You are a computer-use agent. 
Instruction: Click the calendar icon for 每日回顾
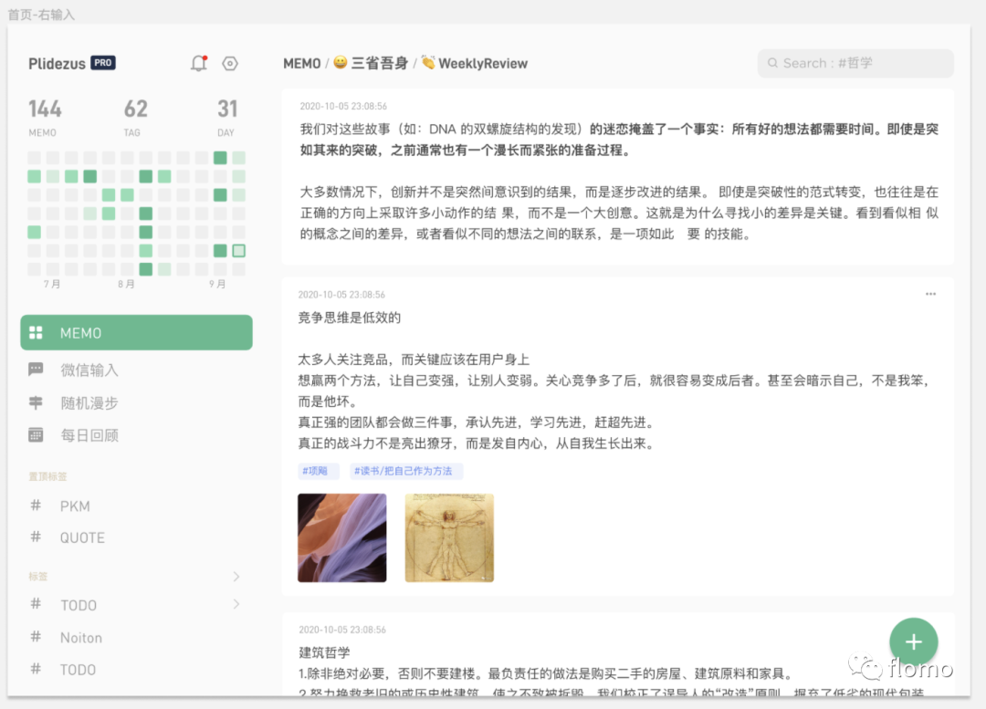pyautogui.click(x=36, y=435)
